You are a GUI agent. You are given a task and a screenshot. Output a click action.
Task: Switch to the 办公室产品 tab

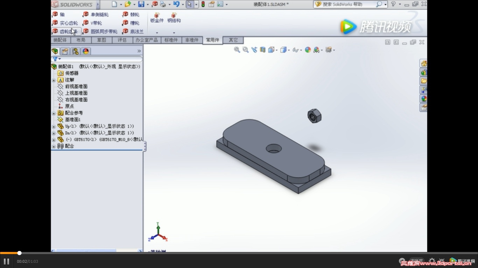(147, 40)
